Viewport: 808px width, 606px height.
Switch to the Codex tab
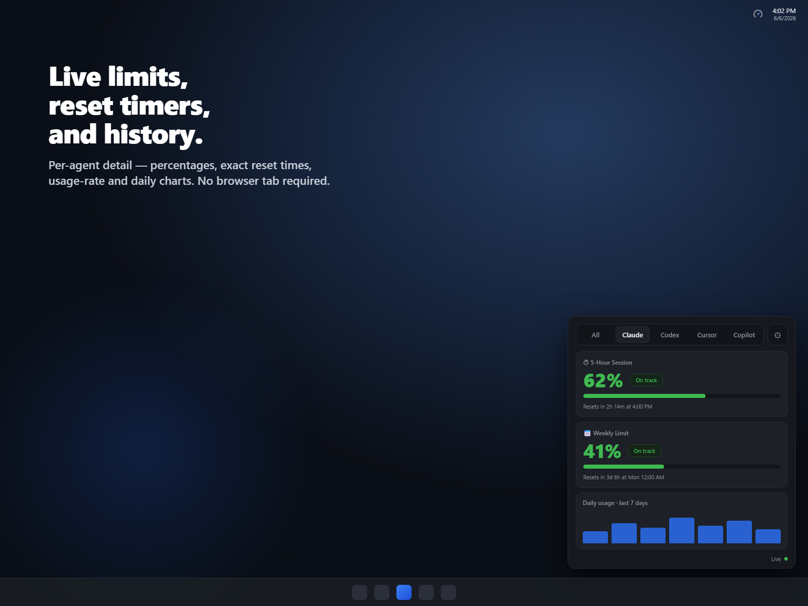[670, 335]
